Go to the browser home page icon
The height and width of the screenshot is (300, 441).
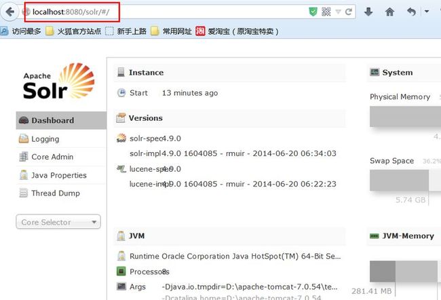click(389, 12)
